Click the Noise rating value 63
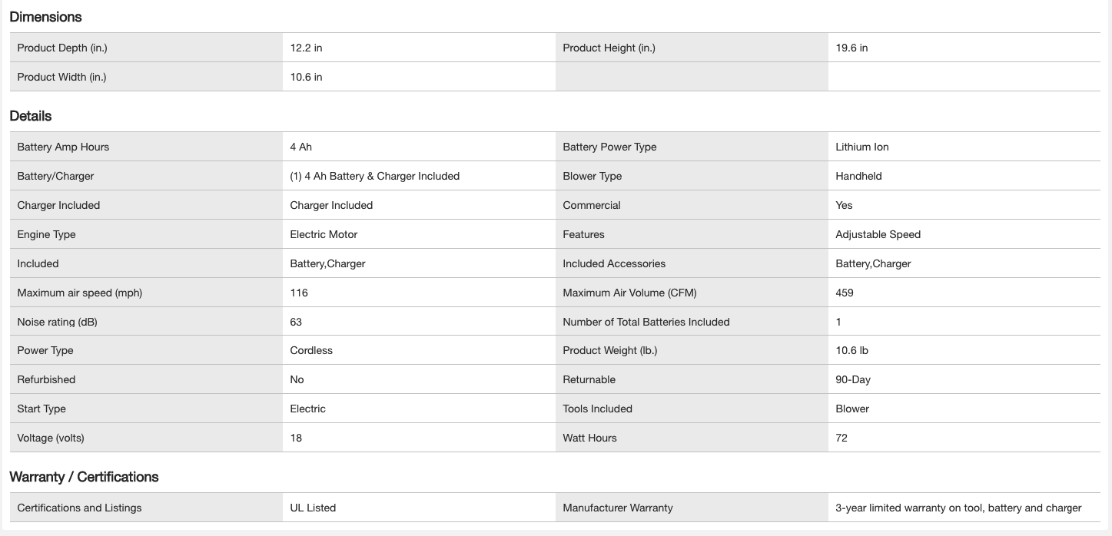The width and height of the screenshot is (1112, 536). 296,322
